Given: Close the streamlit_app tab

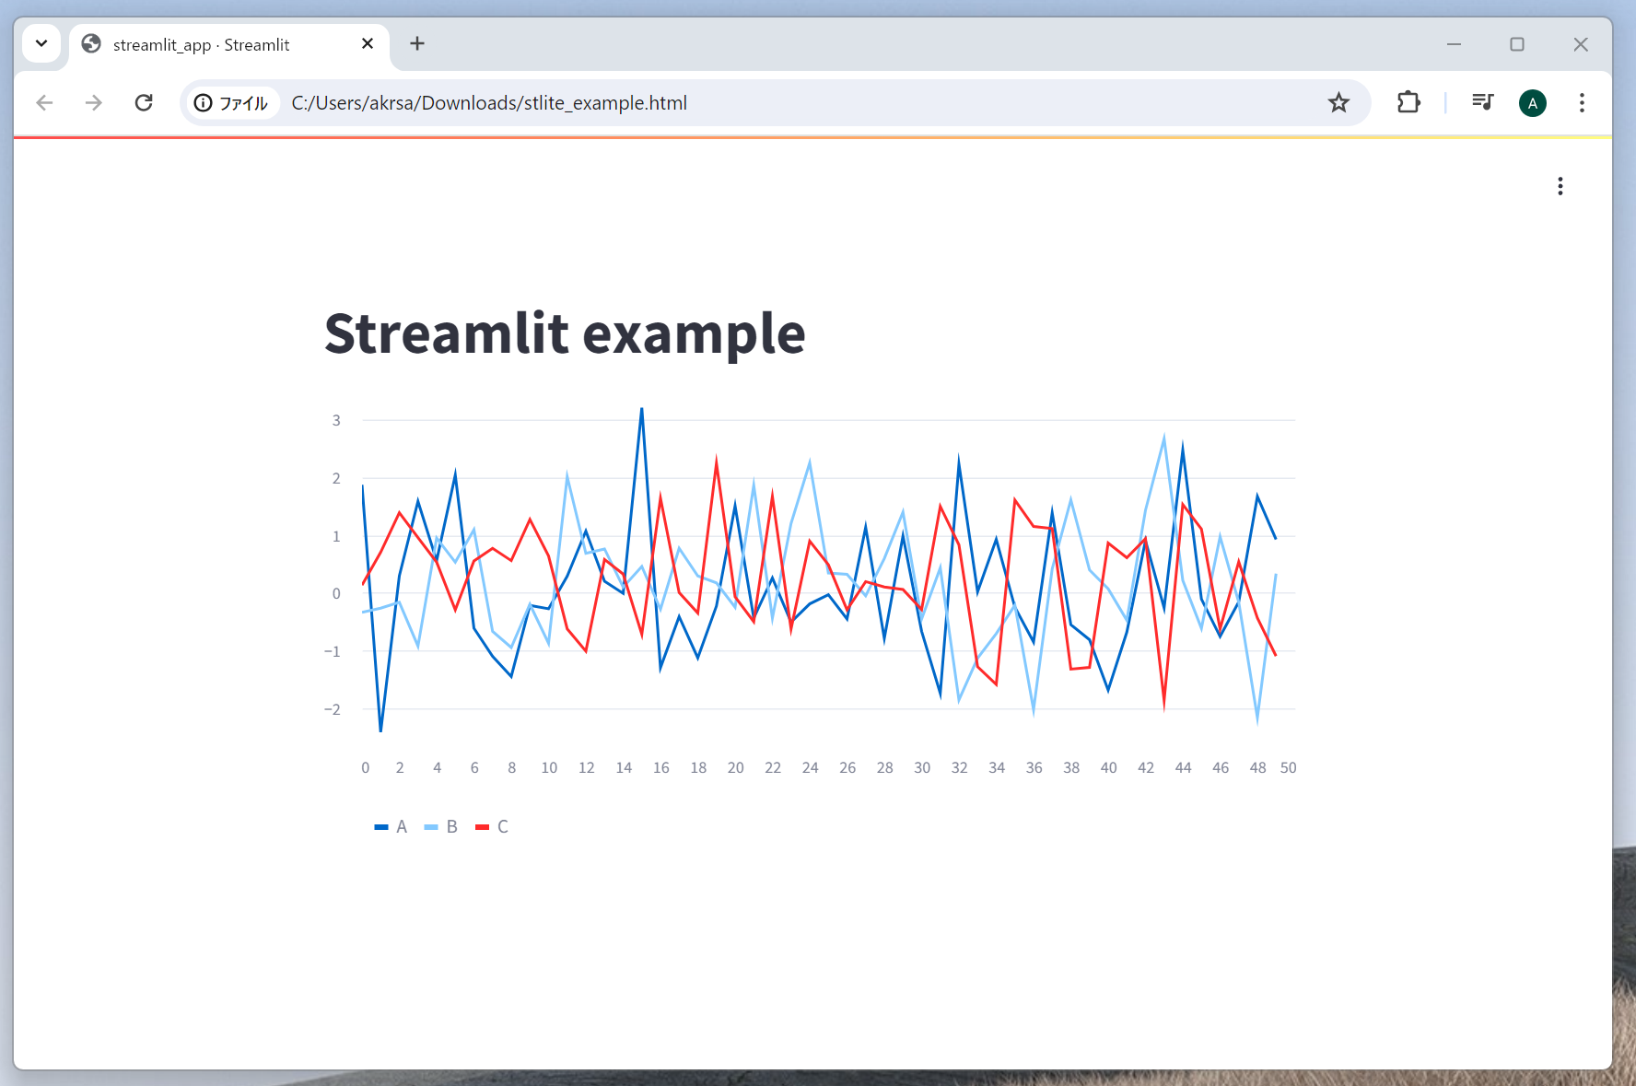Looking at the screenshot, I should coord(368,43).
